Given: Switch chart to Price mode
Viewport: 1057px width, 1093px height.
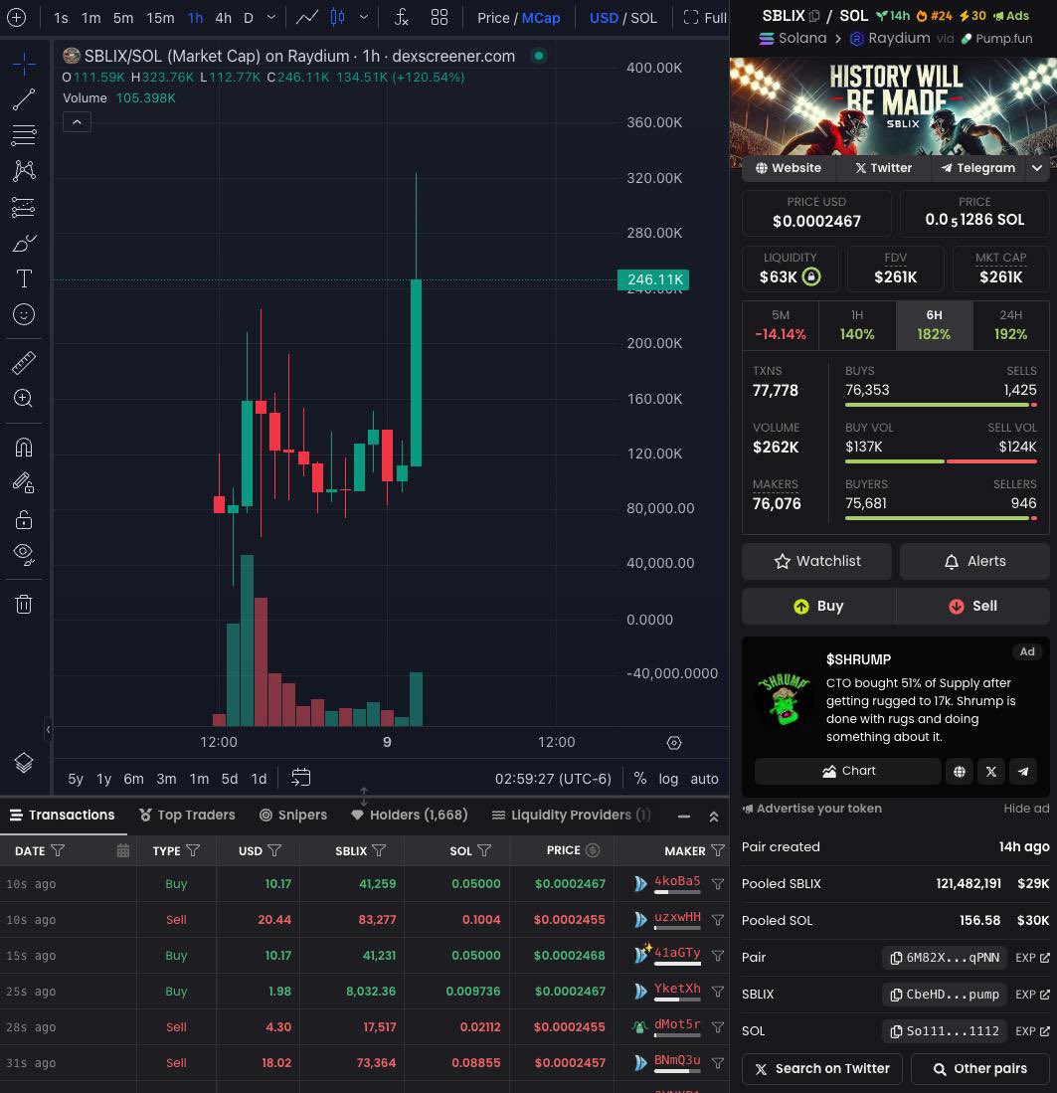Looking at the screenshot, I should point(493,18).
